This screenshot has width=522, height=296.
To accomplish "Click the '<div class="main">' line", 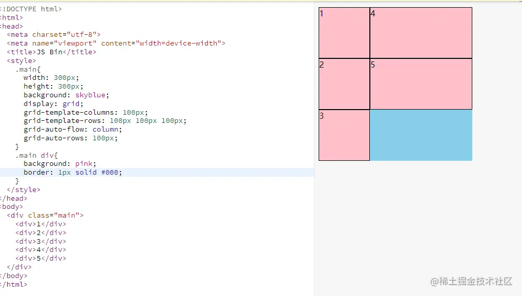I will click(45, 216).
